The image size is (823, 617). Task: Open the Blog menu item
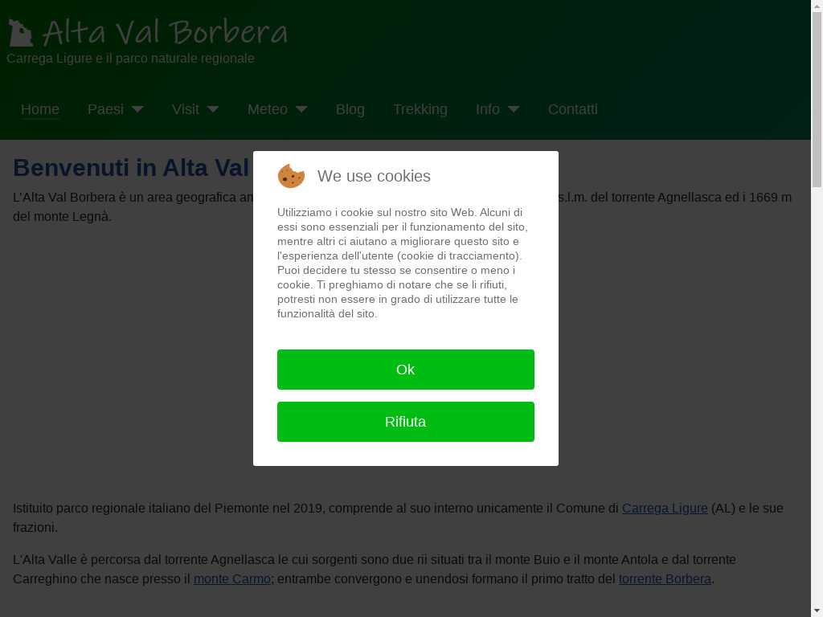tap(350, 109)
